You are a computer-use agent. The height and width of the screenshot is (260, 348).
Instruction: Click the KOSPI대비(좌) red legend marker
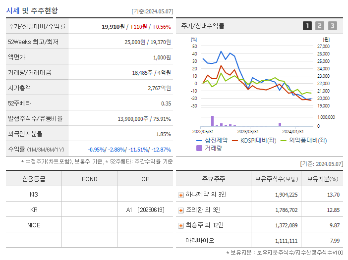click(x=235, y=141)
